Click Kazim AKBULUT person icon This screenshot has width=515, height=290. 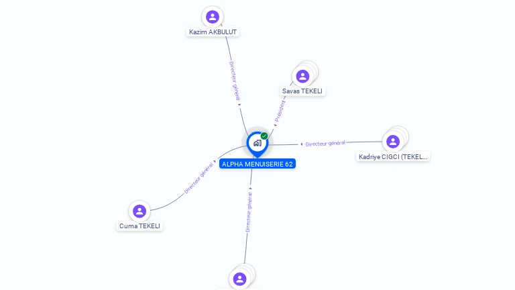click(213, 17)
